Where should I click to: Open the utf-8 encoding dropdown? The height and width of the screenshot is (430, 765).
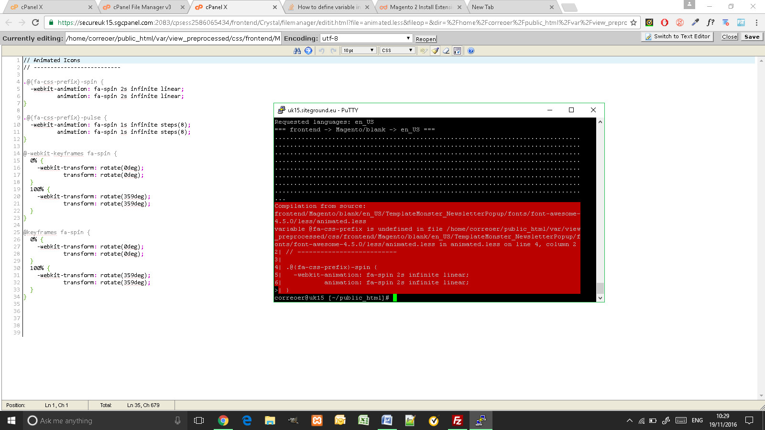tap(366, 38)
